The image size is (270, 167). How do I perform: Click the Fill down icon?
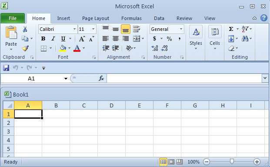[x=231, y=39]
